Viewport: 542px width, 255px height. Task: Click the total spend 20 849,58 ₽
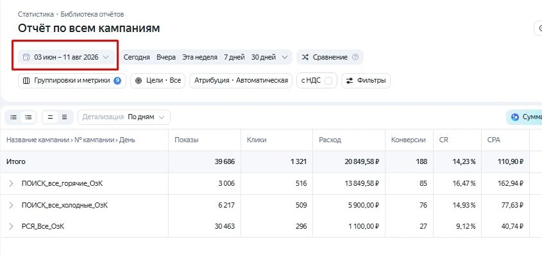[362, 161]
